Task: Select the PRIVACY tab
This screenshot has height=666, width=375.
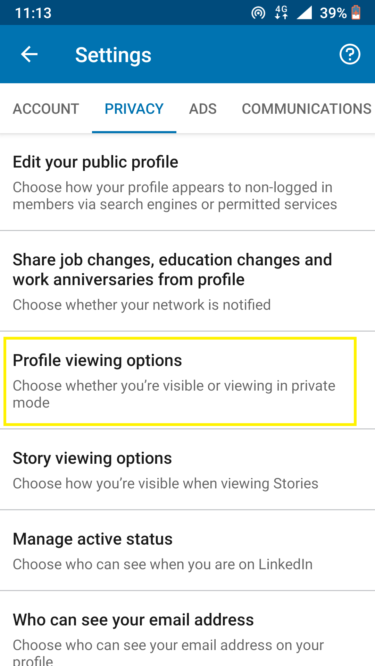Action: (134, 109)
